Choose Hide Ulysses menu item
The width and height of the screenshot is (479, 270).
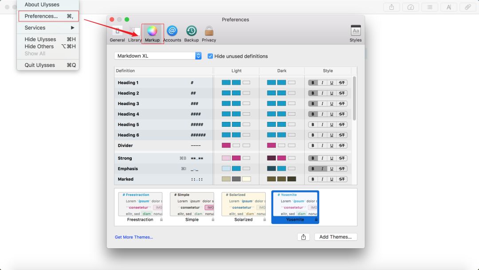[x=48, y=39]
